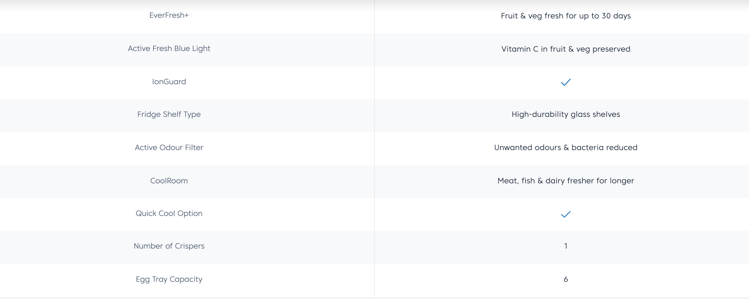Screen dimensions: 749x299
Task: Click the crispers count value 1
Action: click(x=565, y=246)
